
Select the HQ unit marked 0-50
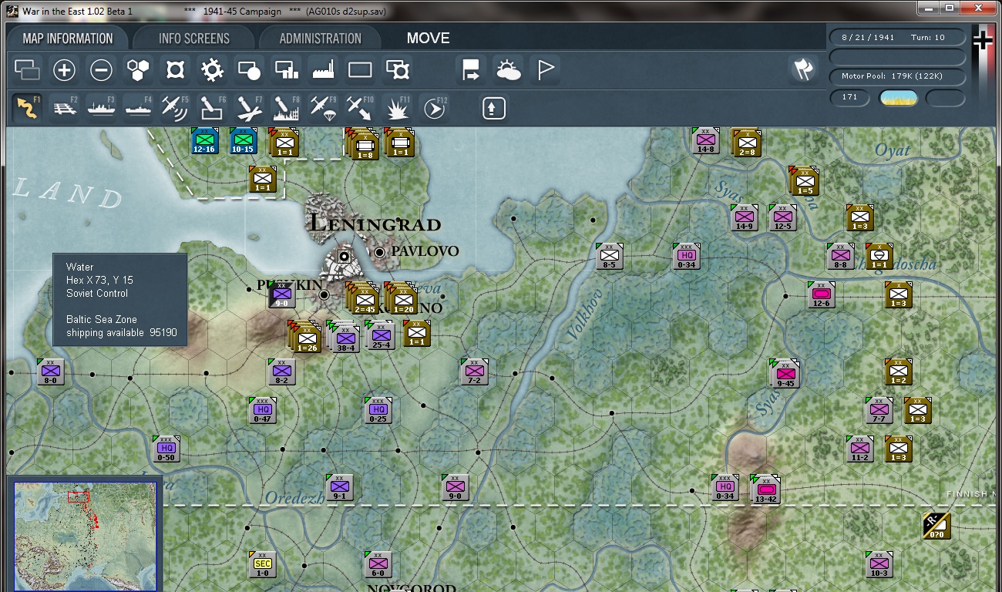click(x=166, y=449)
